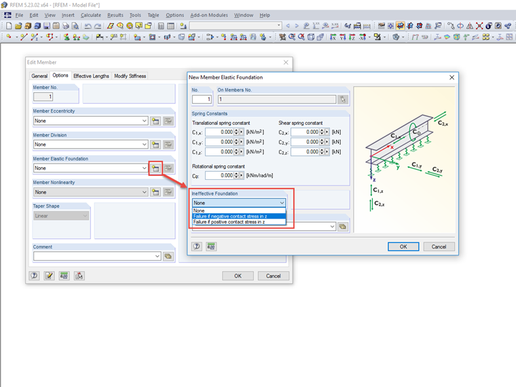The image size is (516, 387).
Task: Click the View in Y direction icon
Action: point(343,37)
